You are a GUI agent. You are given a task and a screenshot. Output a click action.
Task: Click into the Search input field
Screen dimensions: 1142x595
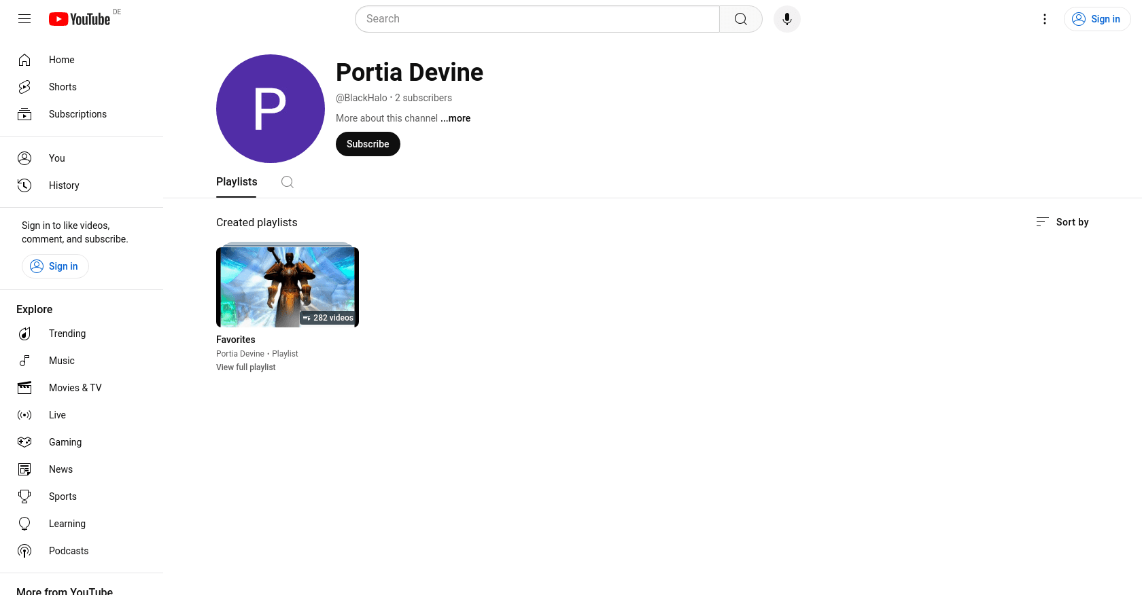[x=537, y=19]
